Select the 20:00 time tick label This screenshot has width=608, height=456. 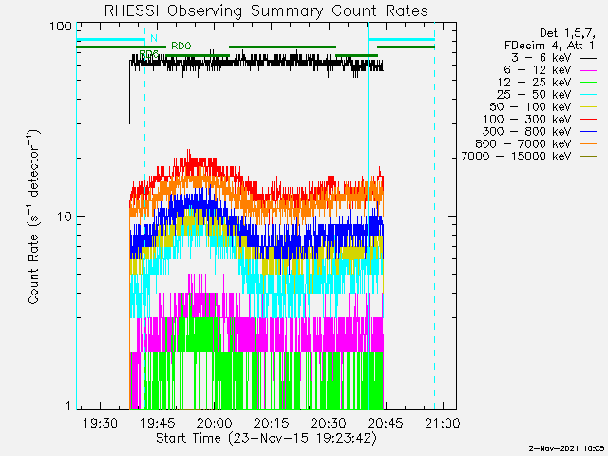click(214, 423)
